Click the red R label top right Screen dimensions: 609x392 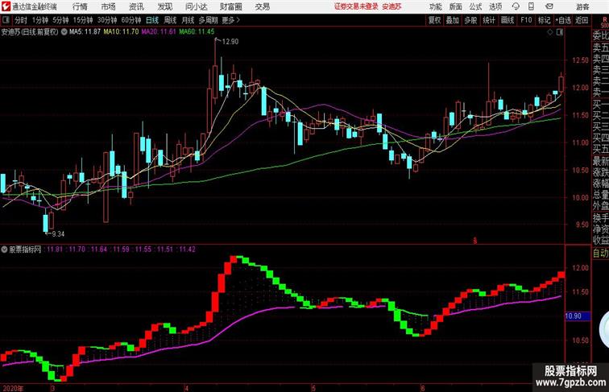click(x=604, y=19)
